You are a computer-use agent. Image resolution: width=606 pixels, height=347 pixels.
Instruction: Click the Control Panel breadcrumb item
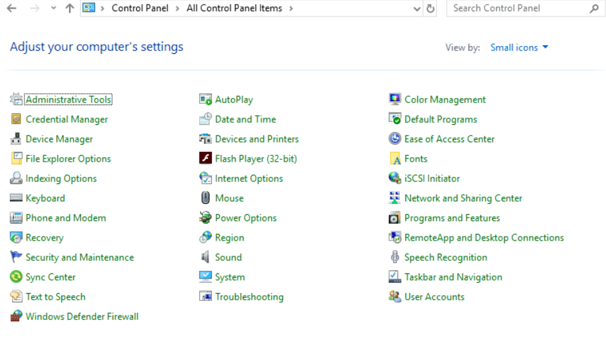(x=139, y=9)
